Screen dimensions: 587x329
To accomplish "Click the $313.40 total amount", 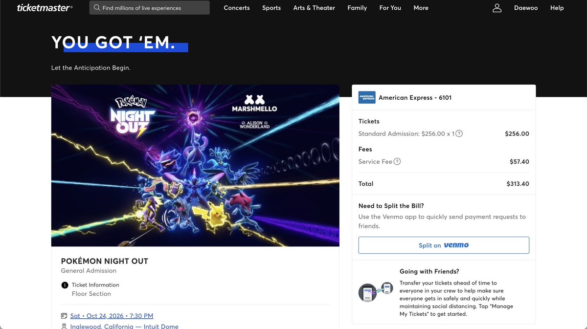I will pyautogui.click(x=518, y=184).
